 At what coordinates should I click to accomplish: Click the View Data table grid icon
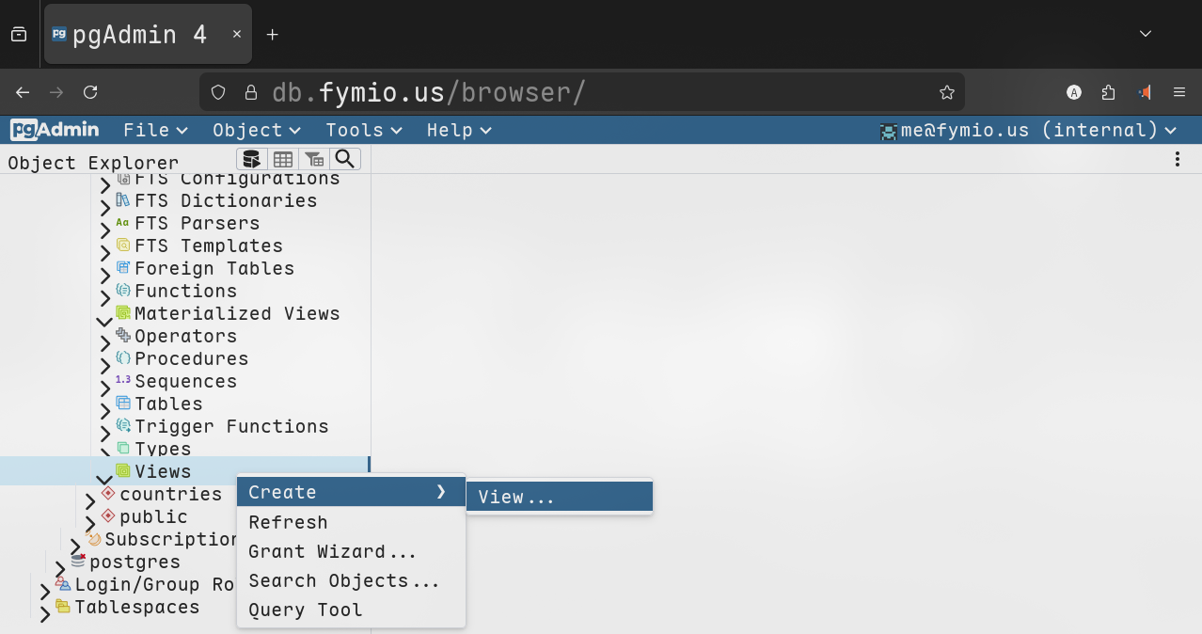pos(283,159)
